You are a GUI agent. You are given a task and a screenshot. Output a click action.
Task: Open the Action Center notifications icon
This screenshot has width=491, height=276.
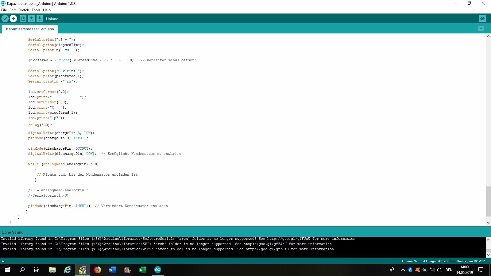click(481, 270)
